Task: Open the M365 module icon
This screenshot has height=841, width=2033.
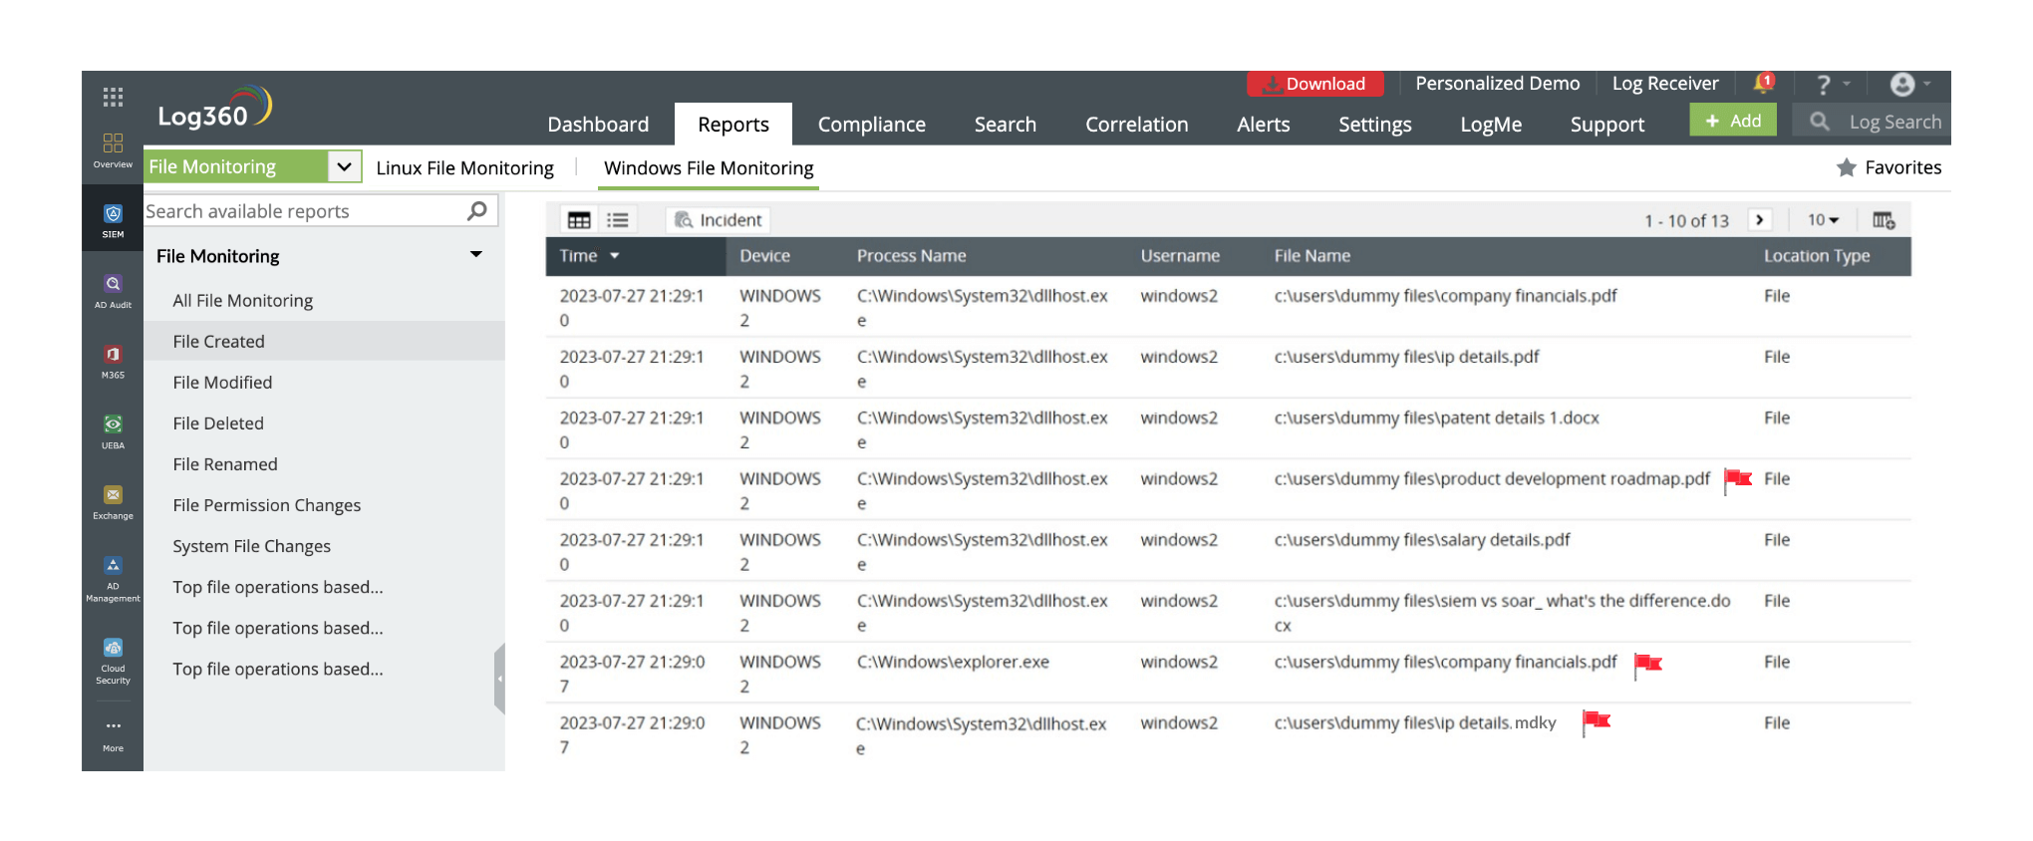Action: [x=113, y=361]
